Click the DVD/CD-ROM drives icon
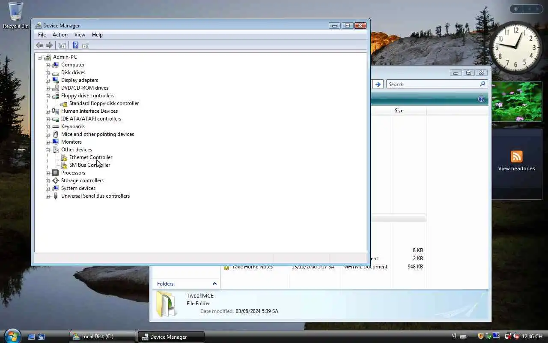 coord(55,88)
